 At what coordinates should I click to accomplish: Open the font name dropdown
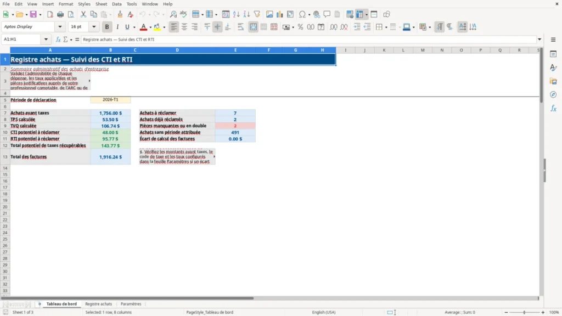click(x=60, y=26)
